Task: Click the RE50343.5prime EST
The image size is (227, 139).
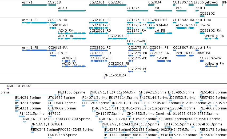Action: coord(33,132)
